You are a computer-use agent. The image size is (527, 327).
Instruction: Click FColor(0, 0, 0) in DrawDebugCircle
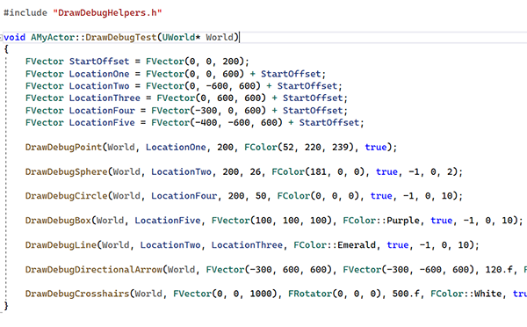click(x=318, y=196)
